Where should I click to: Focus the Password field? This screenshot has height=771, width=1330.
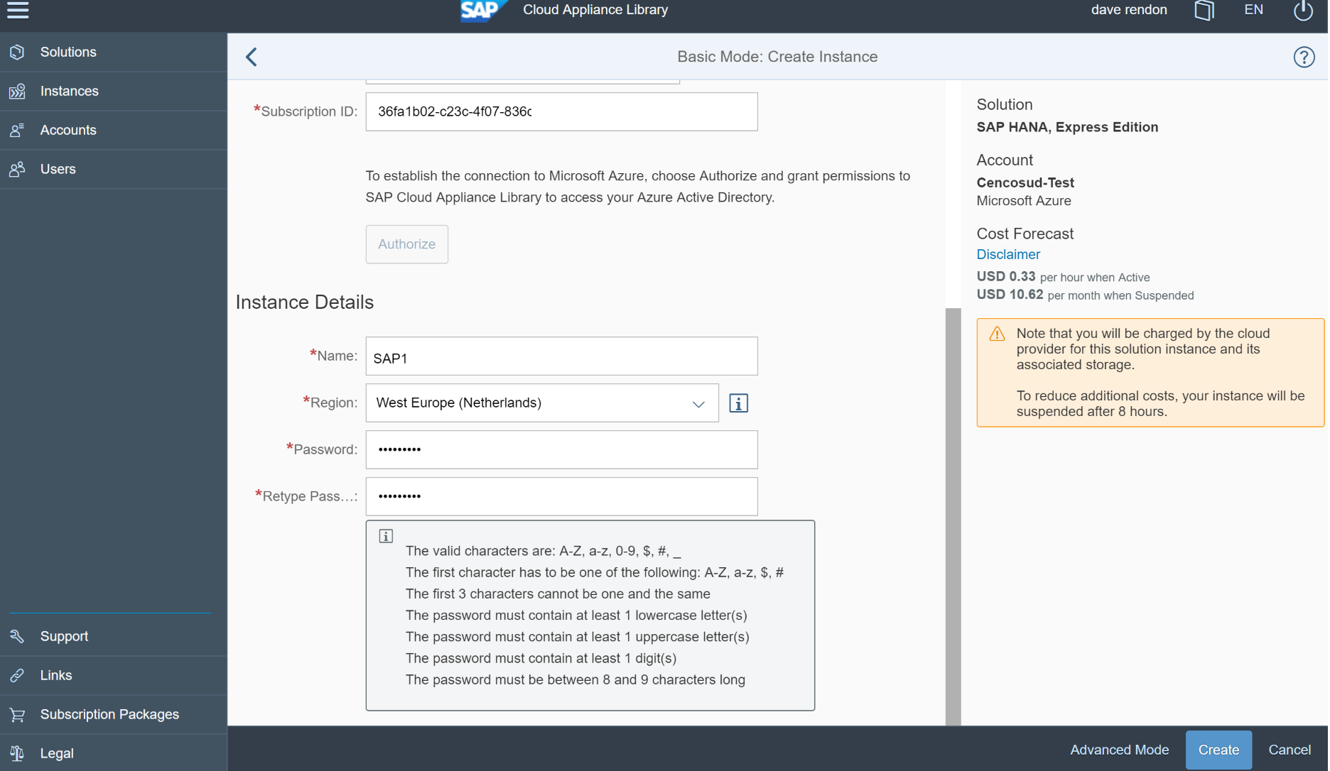pos(562,450)
